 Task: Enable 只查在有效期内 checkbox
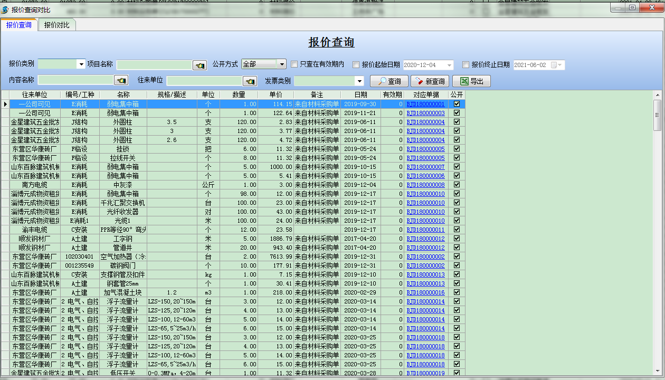pos(293,64)
